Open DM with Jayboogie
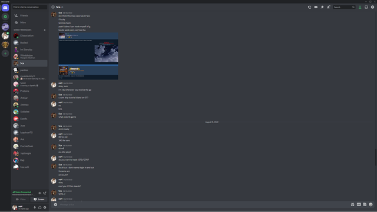 pyautogui.click(x=30, y=153)
